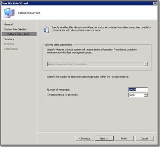Click the Allowed client connections group label
The width and height of the screenshot is (160, 147).
[59, 45]
